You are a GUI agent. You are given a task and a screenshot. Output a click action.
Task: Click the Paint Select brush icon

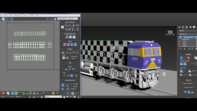point(41,93)
